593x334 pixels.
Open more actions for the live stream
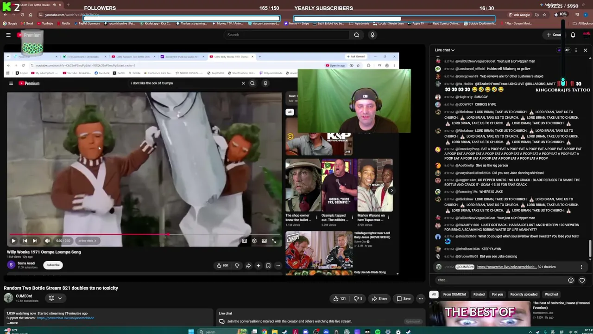(x=421, y=299)
